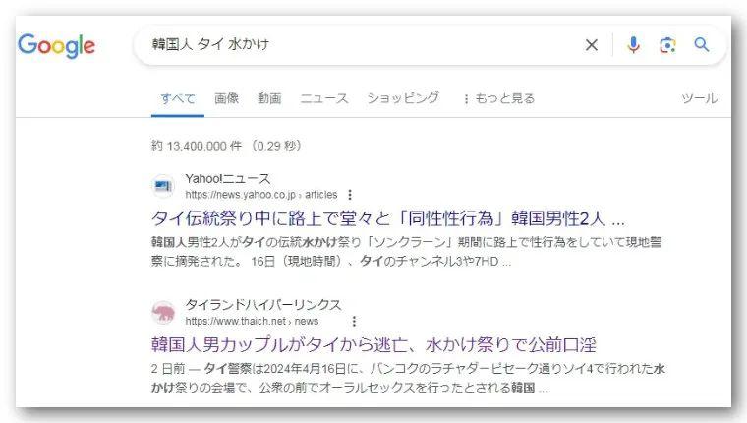
Task: Open the タイランドハイパーリンクス site name
Action: (263, 305)
